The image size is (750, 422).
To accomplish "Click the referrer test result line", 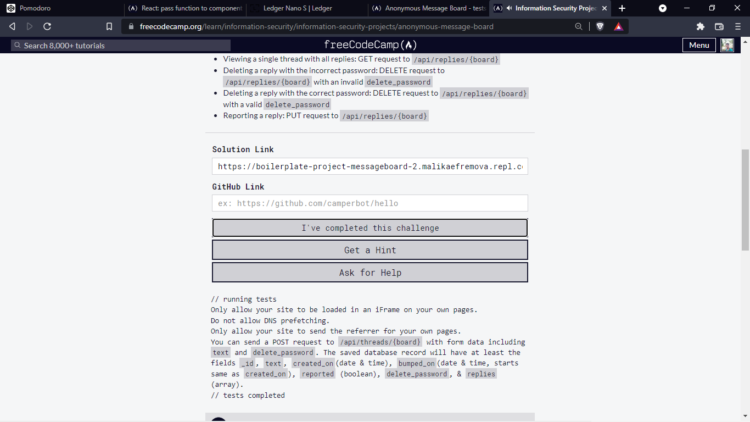I will pyautogui.click(x=336, y=331).
